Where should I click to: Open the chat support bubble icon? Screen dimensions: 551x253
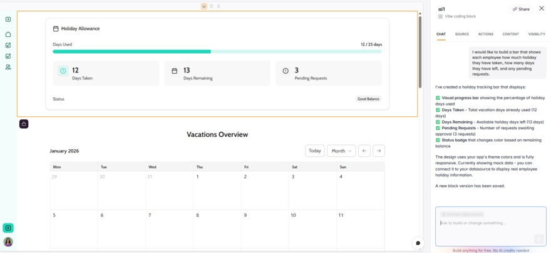pyautogui.click(x=418, y=243)
